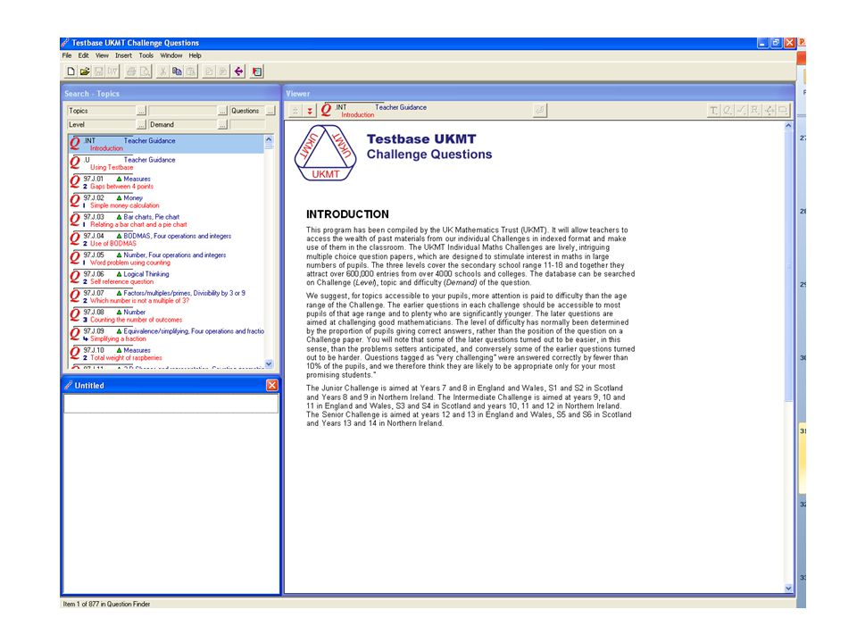This screenshot has width=857, height=643.
Task: Click the greyed-out Save disk icon
Action: coord(99,71)
